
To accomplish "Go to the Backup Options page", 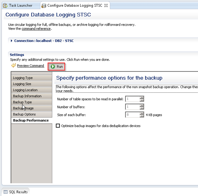I will point(24,114).
